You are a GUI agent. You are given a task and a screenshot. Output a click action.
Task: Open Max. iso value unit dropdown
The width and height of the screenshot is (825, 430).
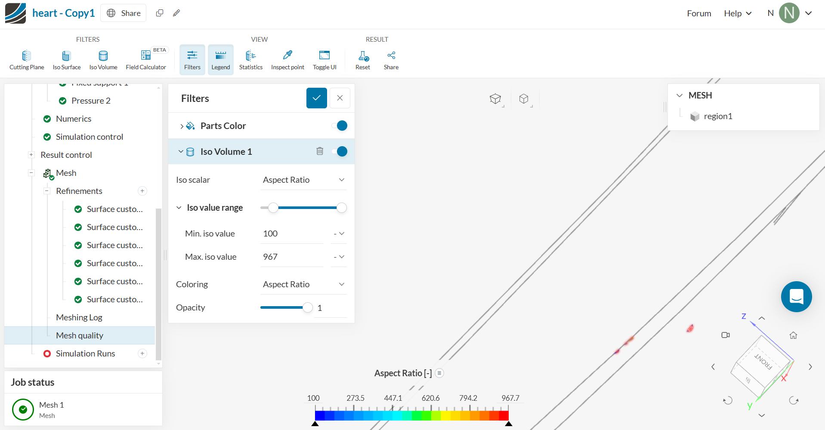(339, 257)
